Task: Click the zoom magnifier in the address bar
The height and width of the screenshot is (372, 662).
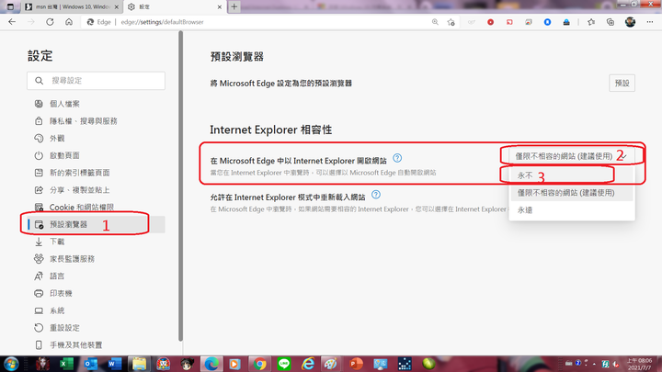Action: click(x=435, y=22)
